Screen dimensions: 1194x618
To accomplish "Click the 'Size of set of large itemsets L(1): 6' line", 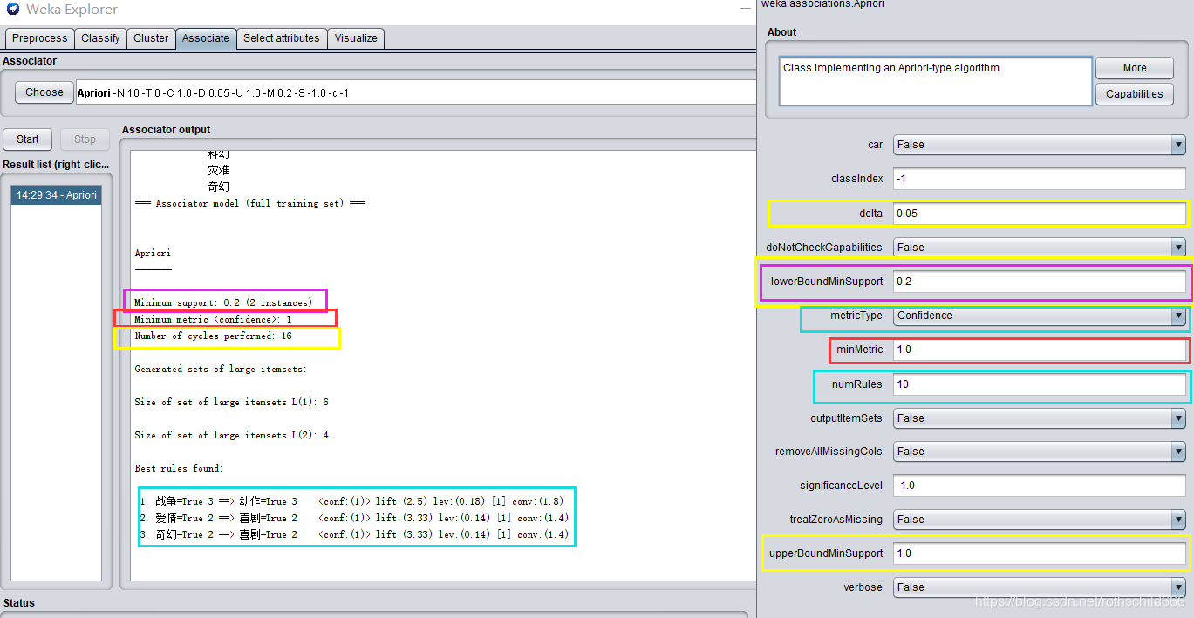I will (x=231, y=402).
